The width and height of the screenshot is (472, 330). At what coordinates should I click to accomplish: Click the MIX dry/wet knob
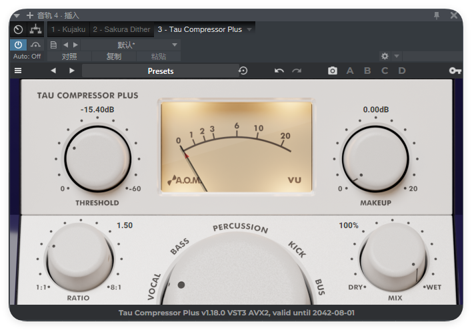pos(393,257)
